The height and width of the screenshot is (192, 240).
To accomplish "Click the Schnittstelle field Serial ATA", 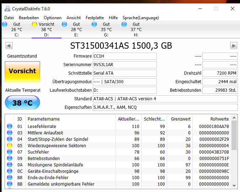I will (125, 73).
